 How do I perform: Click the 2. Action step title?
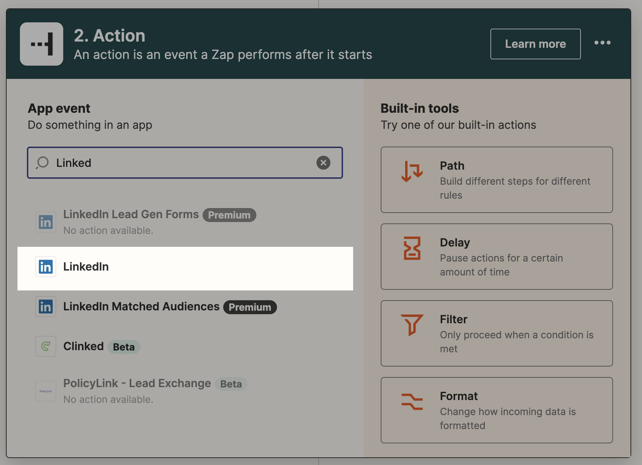110,36
